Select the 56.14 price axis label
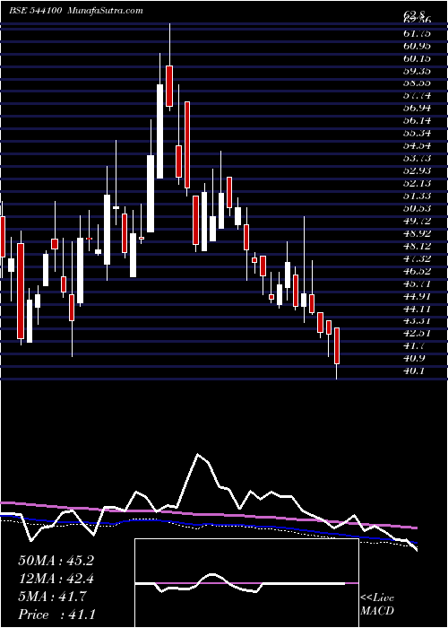 pyautogui.click(x=417, y=120)
